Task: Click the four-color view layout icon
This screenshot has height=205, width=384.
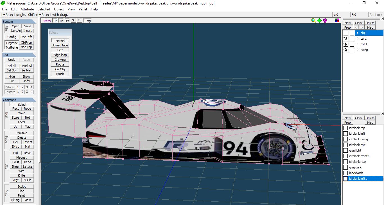Action: 337,21
